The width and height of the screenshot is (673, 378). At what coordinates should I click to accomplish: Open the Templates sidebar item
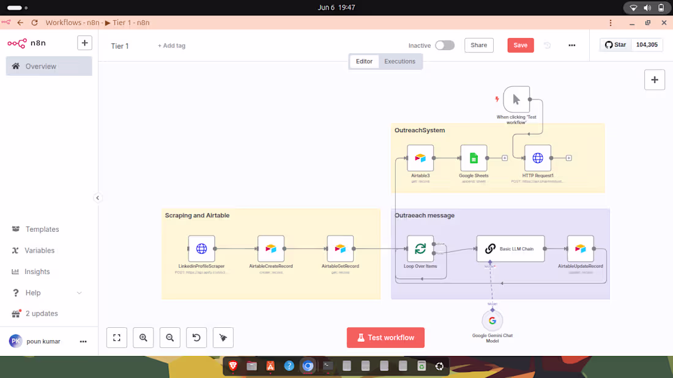(42, 229)
